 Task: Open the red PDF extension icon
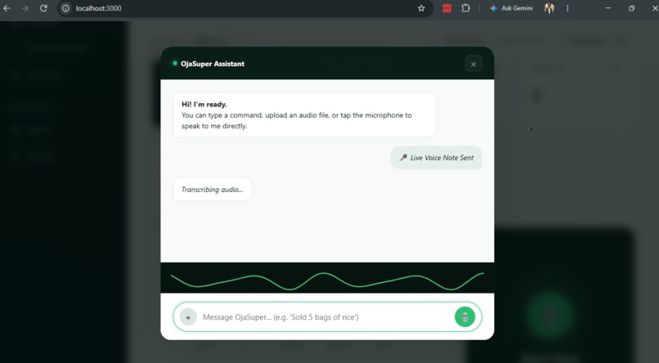[x=446, y=8]
